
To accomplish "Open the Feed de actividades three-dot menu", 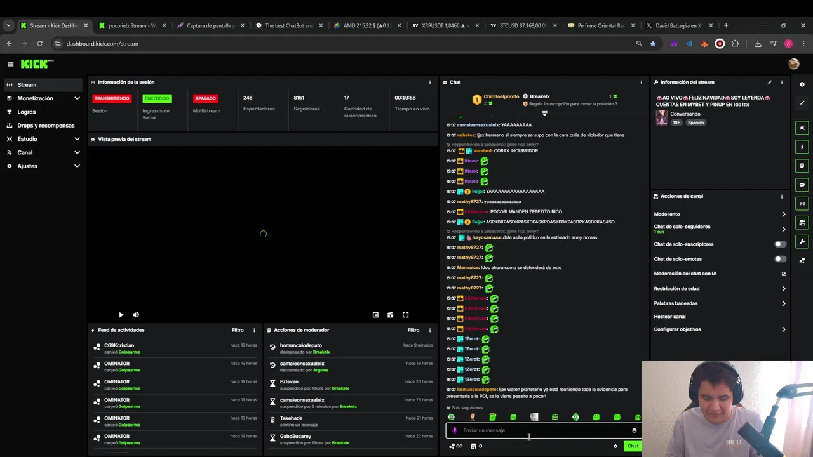I will 254,330.
